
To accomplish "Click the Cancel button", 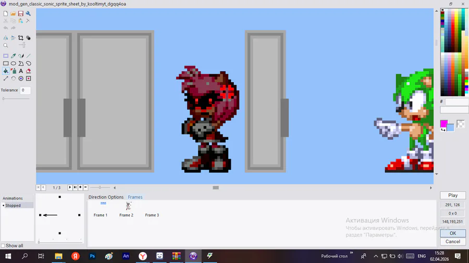I will coord(453,242).
